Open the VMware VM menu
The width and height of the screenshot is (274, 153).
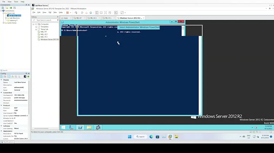tap(49, 12)
